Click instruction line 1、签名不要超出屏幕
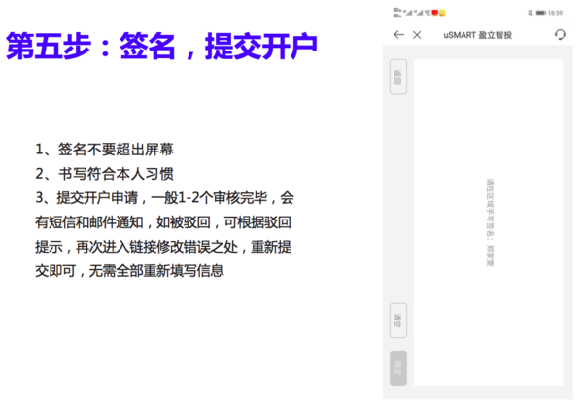 104,149
